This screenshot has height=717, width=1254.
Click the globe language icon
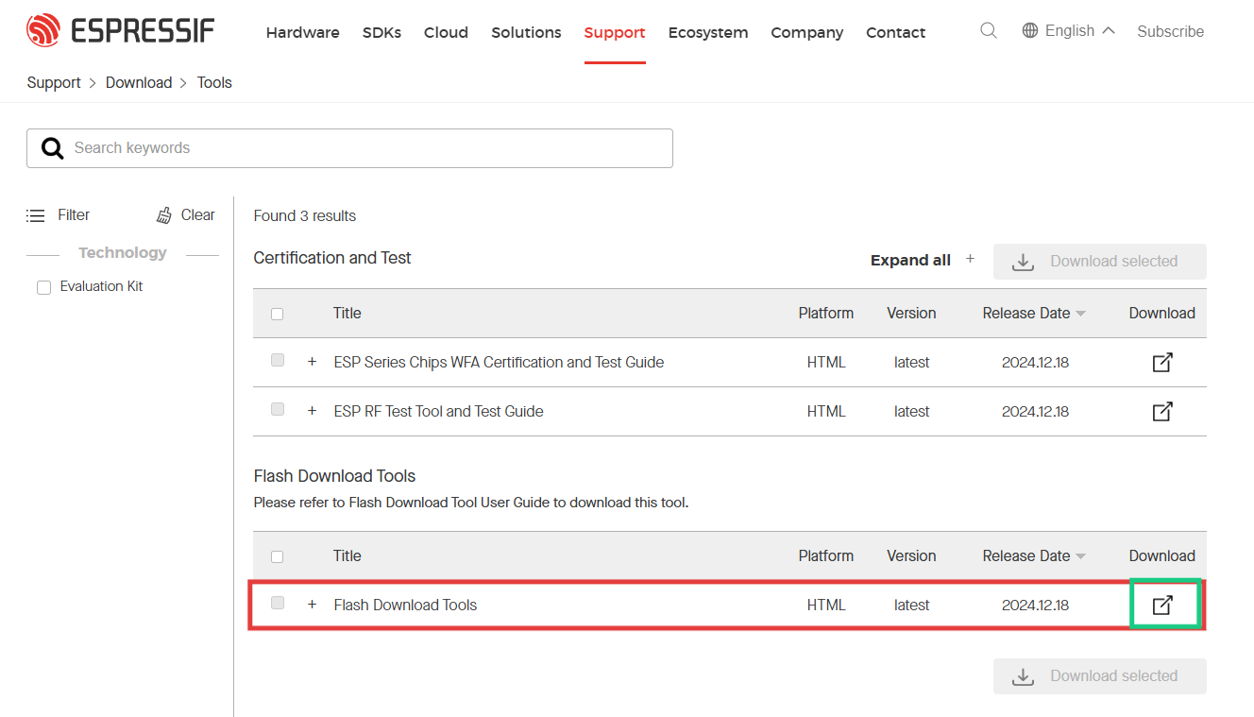pyautogui.click(x=1030, y=31)
